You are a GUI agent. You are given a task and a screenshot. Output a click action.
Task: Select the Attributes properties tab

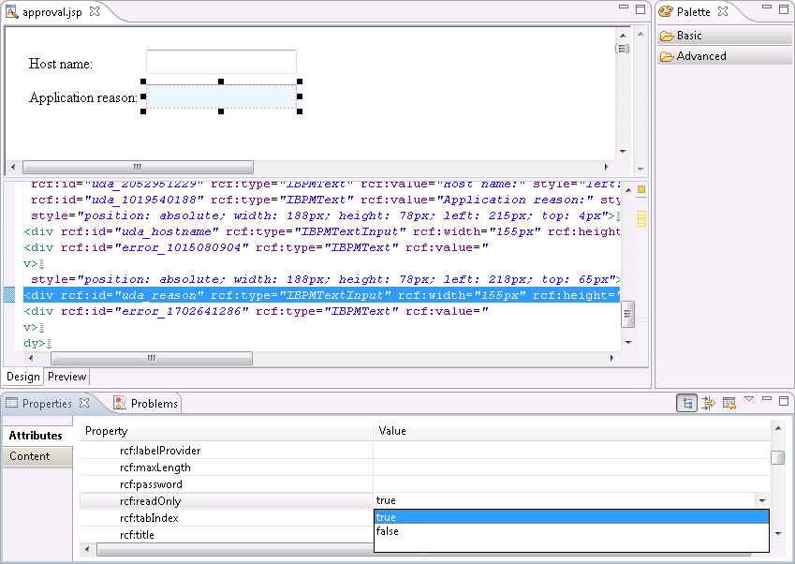click(x=36, y=435)
